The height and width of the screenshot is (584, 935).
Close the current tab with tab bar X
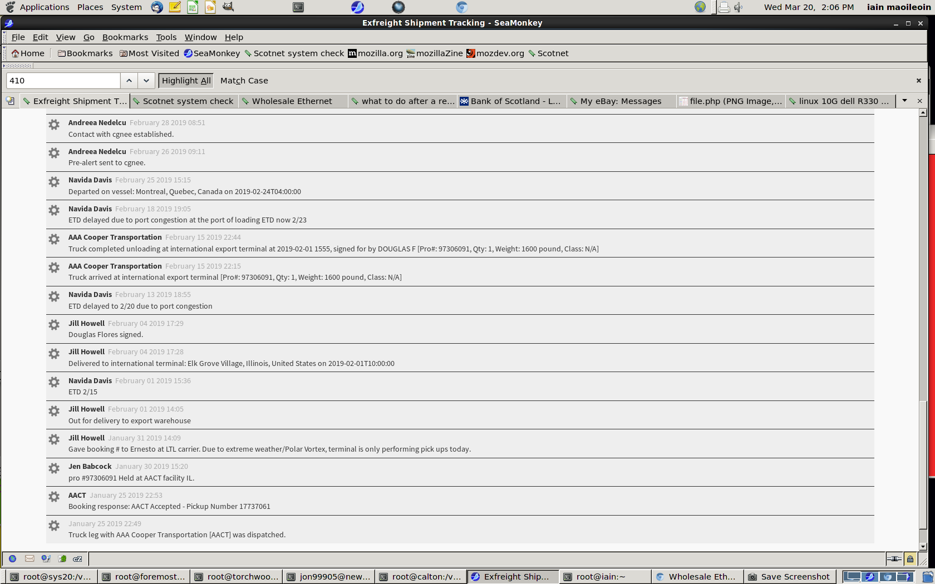[919, 101]
